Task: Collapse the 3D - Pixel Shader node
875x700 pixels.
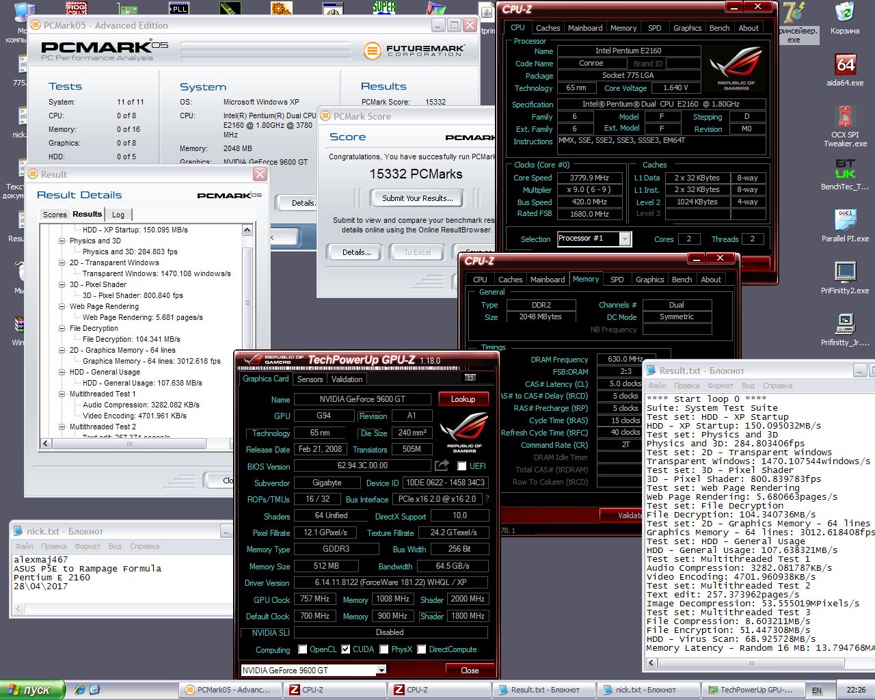Action: tap(62, 284)
